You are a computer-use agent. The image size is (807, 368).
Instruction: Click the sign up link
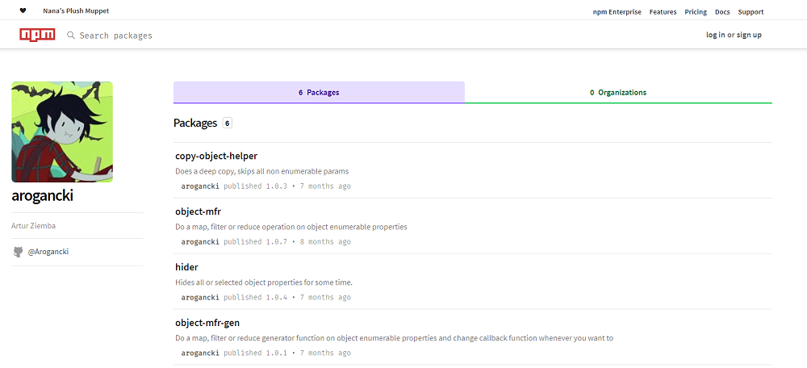point(749,35)
